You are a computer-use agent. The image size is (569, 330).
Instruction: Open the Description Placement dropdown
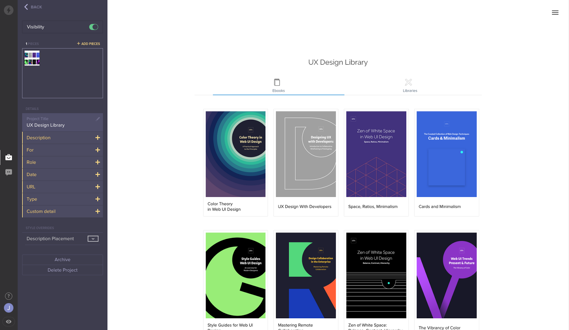click(93, 238)
